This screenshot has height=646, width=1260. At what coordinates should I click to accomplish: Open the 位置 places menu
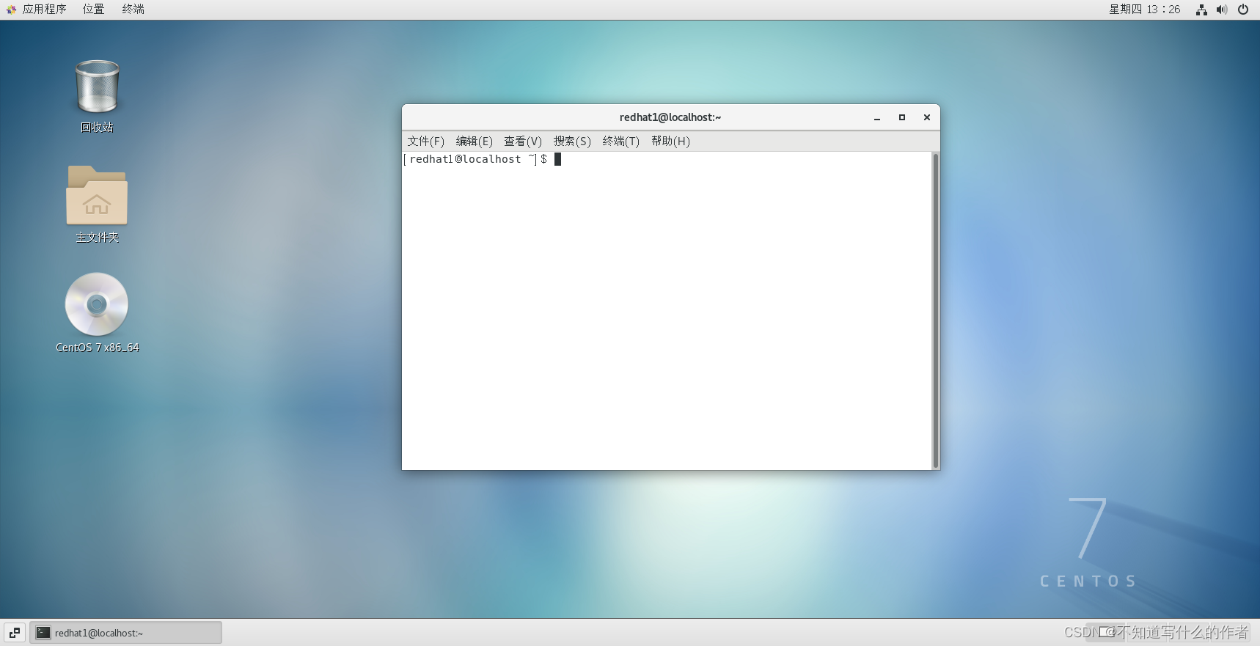click(x=93, y=10)
